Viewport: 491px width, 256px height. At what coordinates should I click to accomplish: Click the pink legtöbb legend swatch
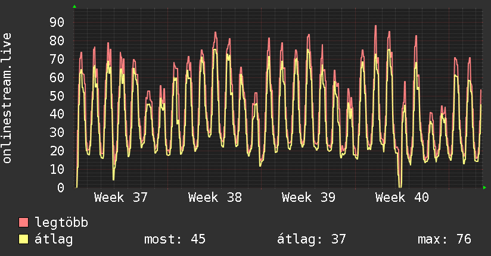pos(23,222)
